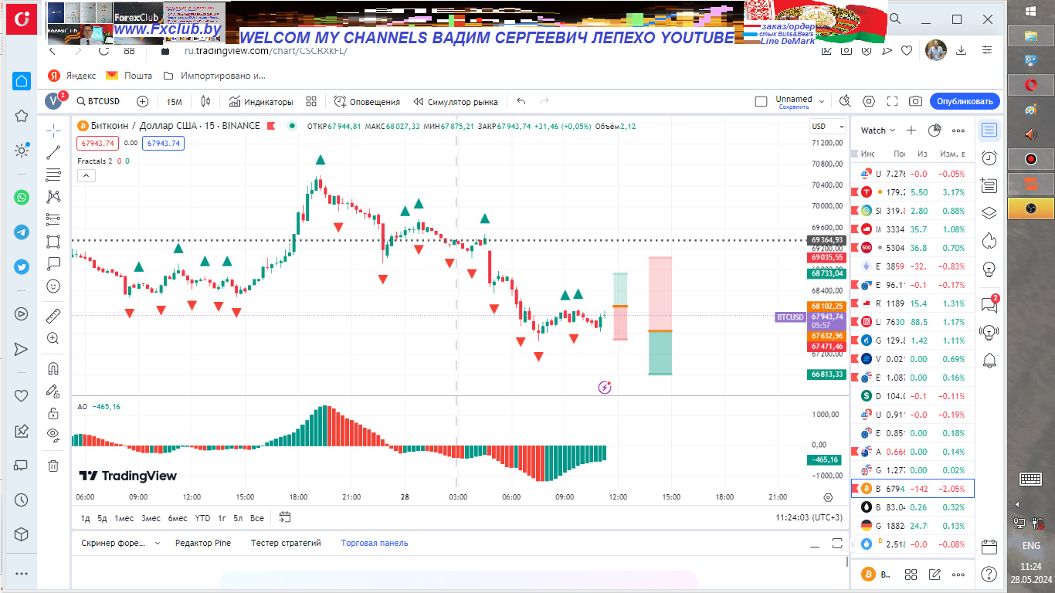The height and width of the screenshot is (593, 1055).
Task: Select the crosshair cursor tool
Action: [x=53, y=130]
